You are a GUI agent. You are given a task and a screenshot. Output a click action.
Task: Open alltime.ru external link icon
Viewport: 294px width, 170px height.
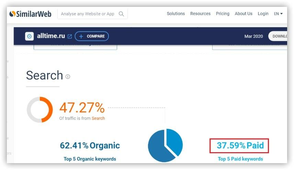pos(70,36)
